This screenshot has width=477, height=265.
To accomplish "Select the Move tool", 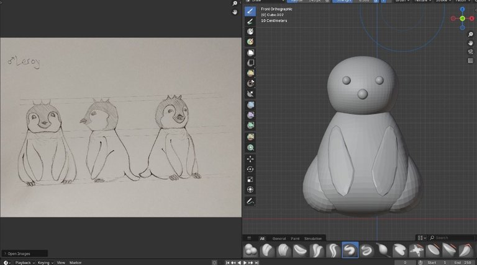I will pyautogui.click(x=250, y=159).
